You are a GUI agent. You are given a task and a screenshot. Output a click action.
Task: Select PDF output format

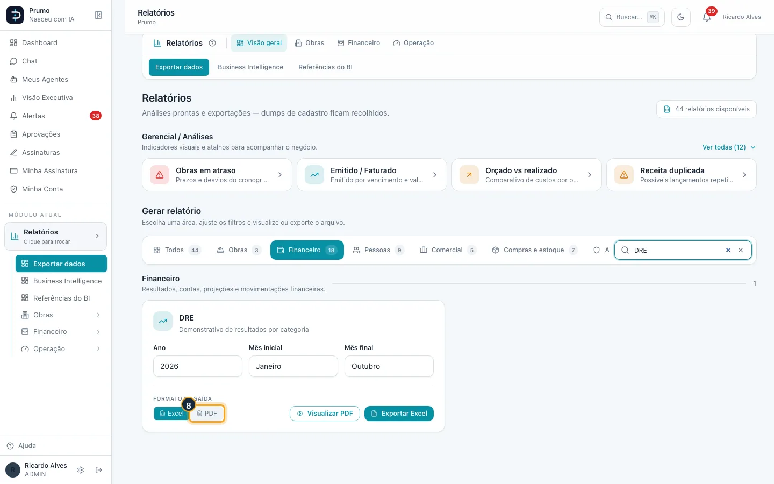tap(207, 414)
